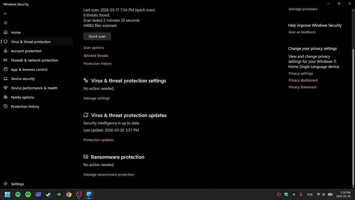355x200 pixels.
Task: Click 'Security intelligence is up to date.' text
Action: (x=111, y=123)
